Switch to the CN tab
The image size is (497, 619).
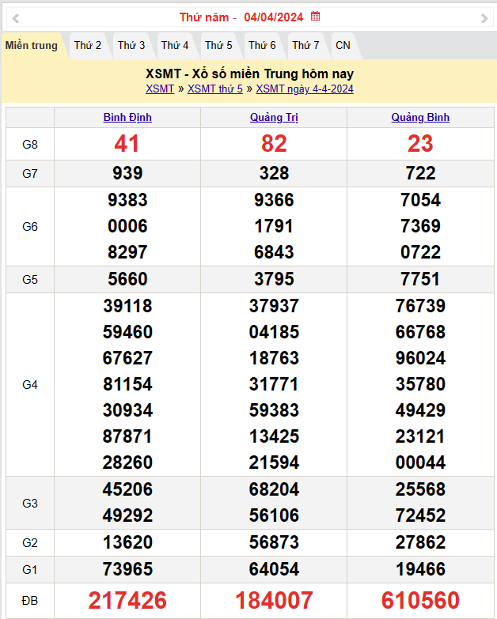pos(343,46)
